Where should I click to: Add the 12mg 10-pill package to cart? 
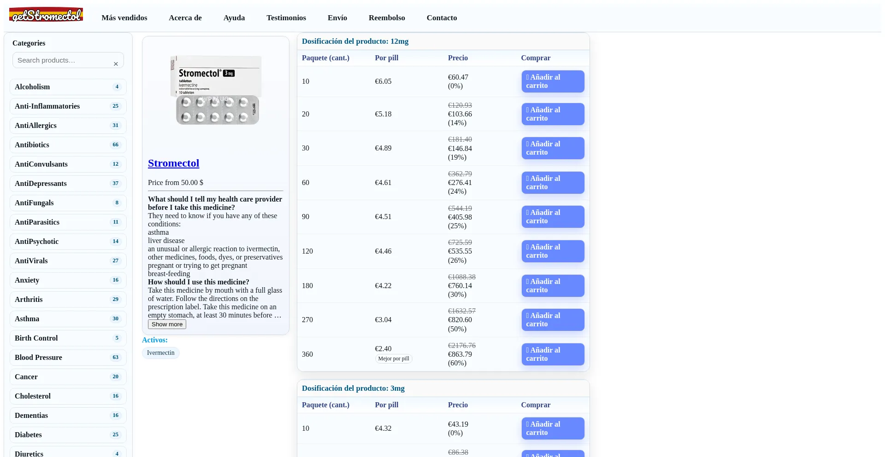[552, 81]
